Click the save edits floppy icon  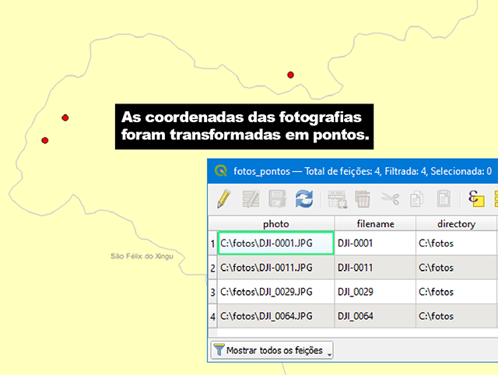pos(278,199)
